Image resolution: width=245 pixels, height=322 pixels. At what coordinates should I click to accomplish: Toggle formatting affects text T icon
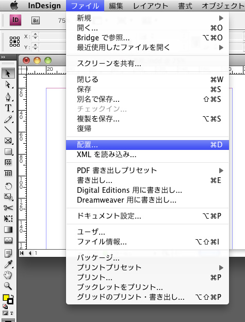(x=11, y=313)
